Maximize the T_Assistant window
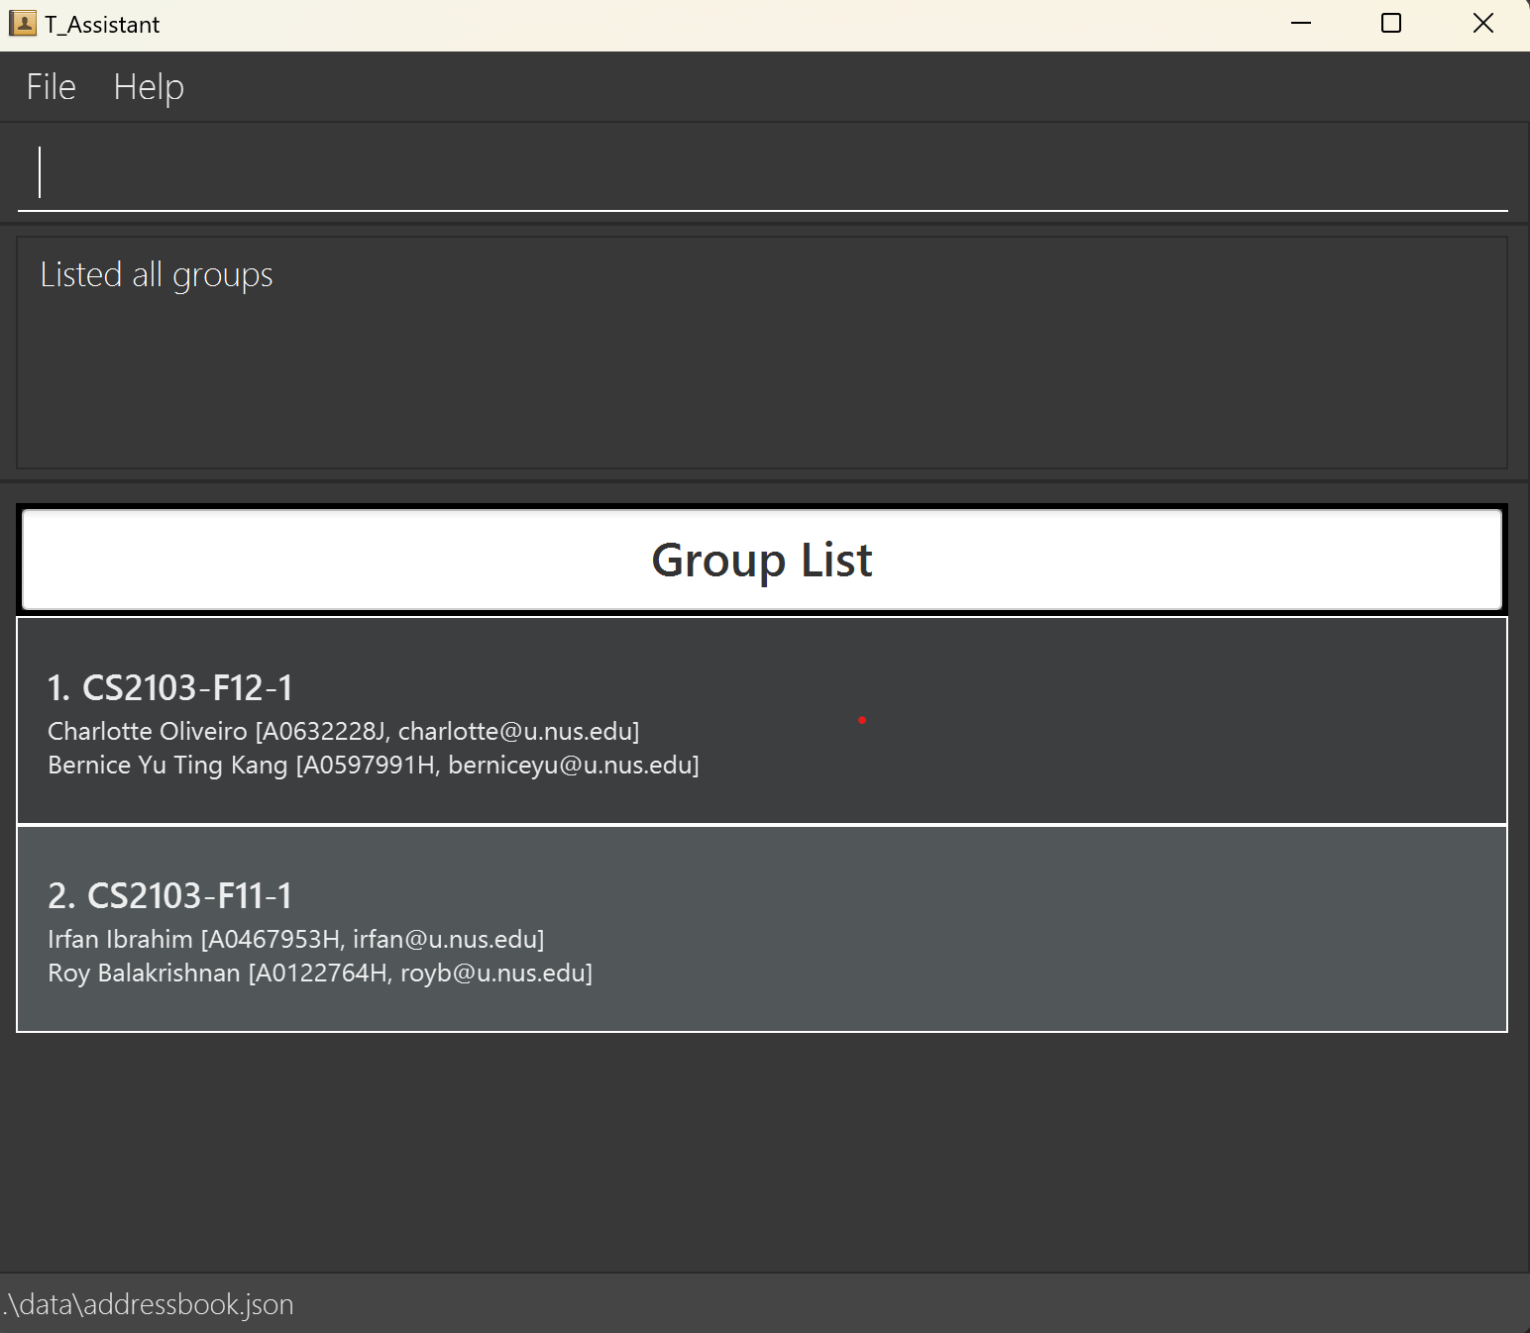Screen dimensions: 1530x1333 (x=1391, y=24)
